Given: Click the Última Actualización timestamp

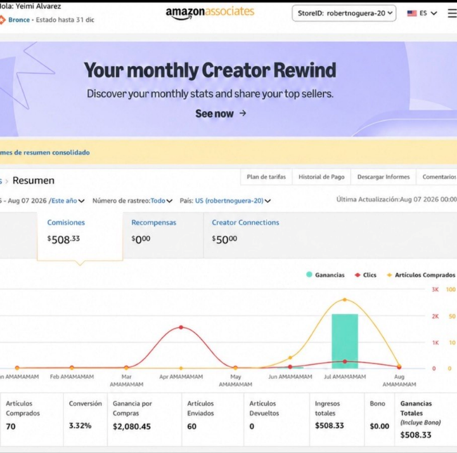Looking at the screenshot, I should tap(397, 199).
